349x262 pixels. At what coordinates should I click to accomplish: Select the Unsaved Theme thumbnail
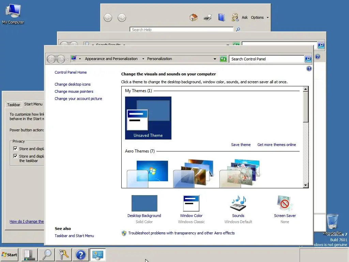(x=148, y=118)
